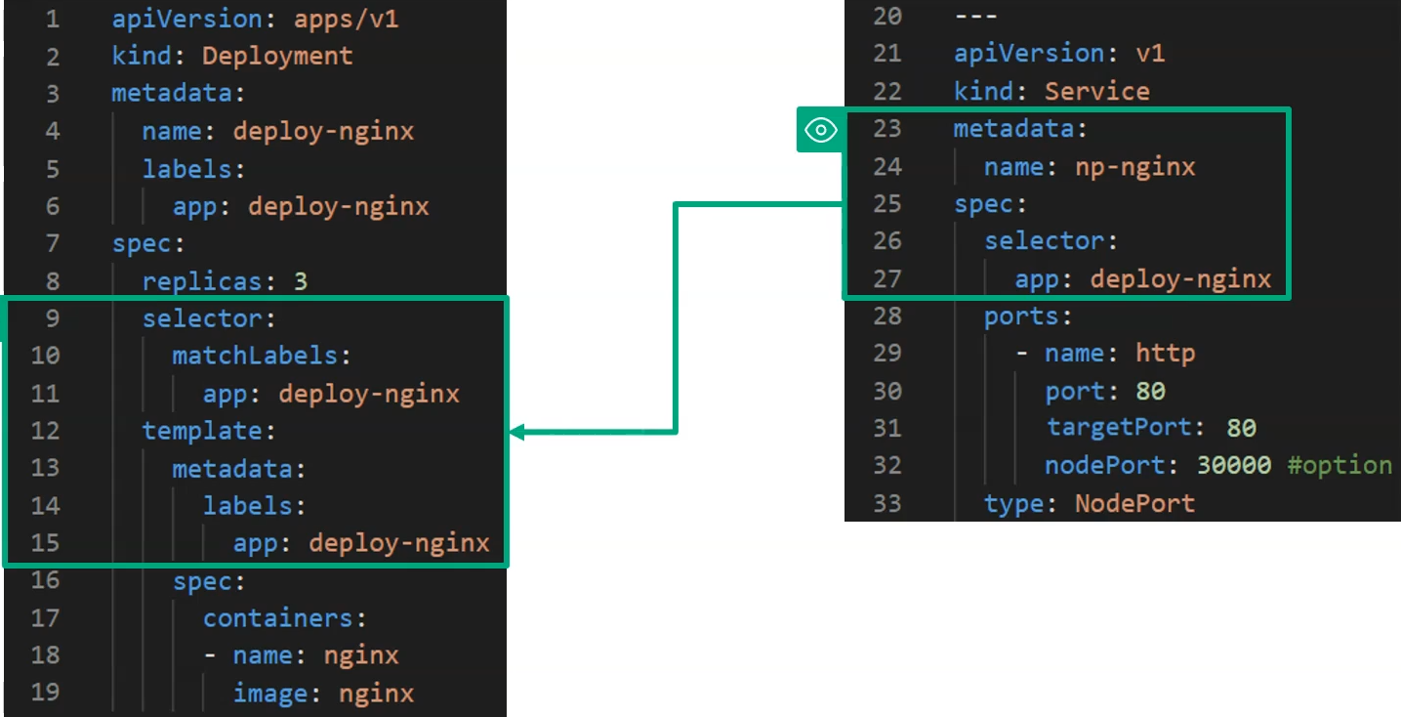Click the '#option' comment
This screenshot has height=717, width=1401.
[x=1339, y=465]
